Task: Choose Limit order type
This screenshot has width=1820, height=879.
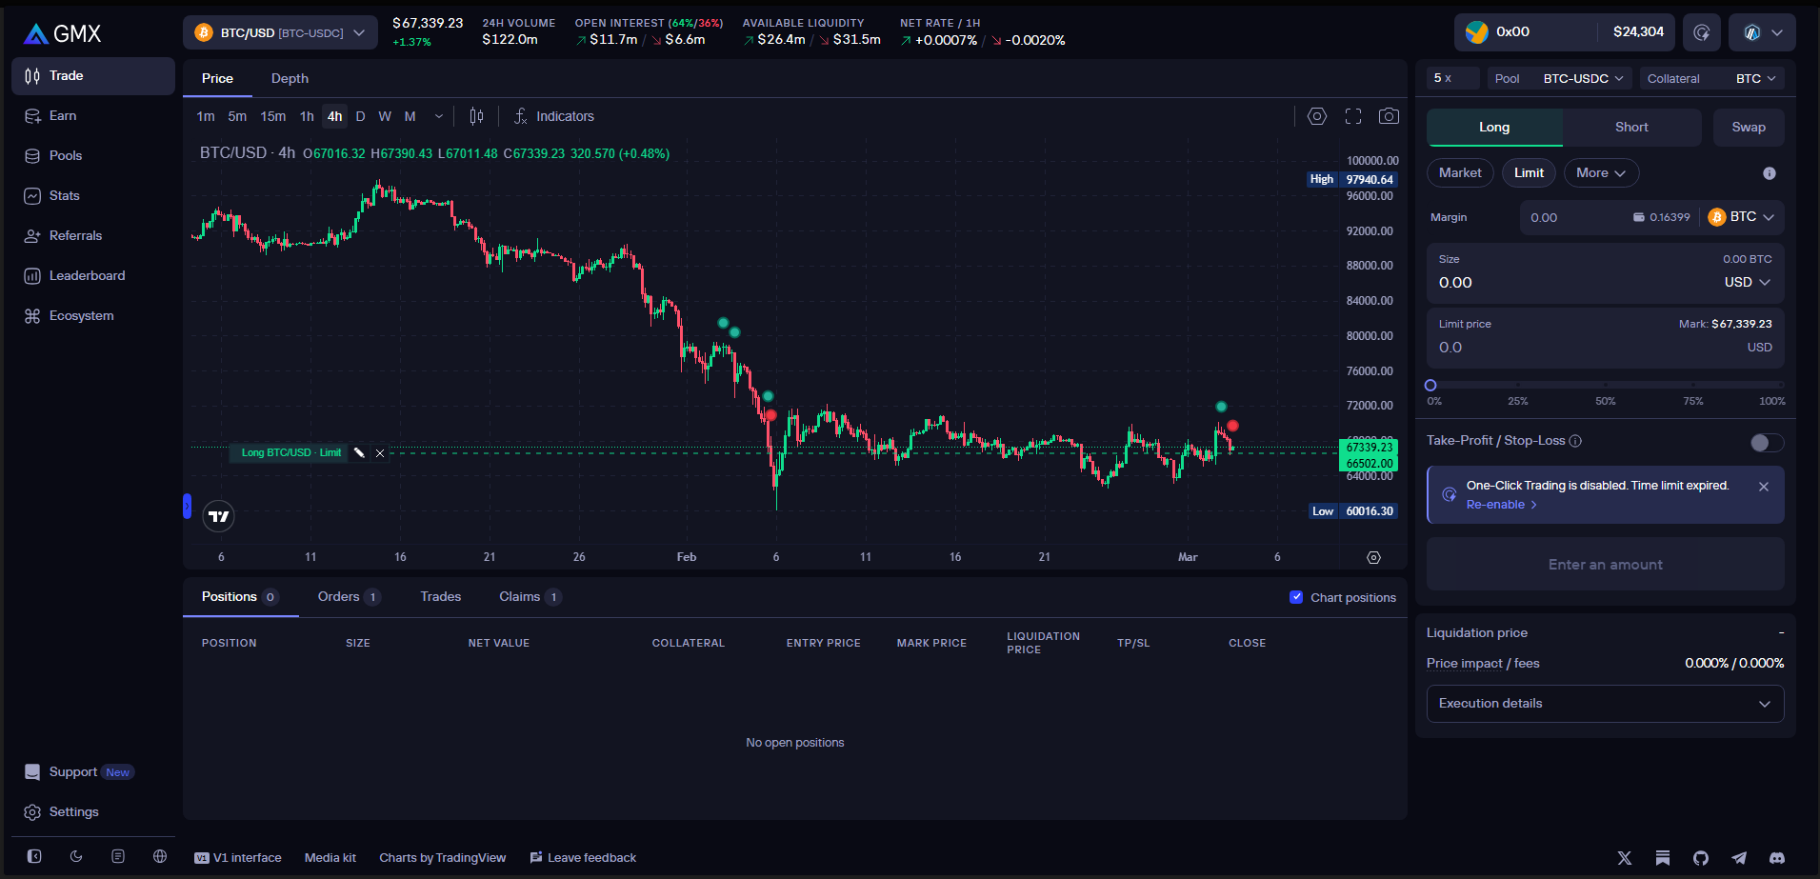Action: tap(1529, 173)
